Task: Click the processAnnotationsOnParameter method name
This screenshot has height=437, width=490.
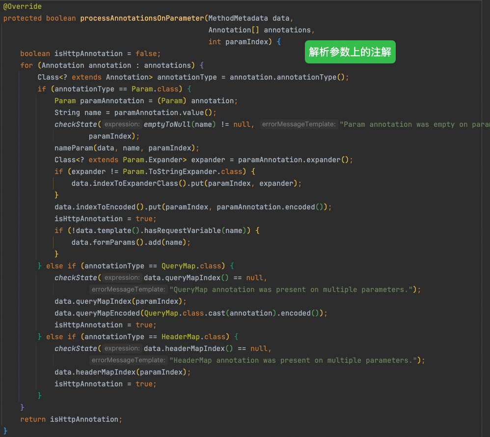Action: point(141,18)
